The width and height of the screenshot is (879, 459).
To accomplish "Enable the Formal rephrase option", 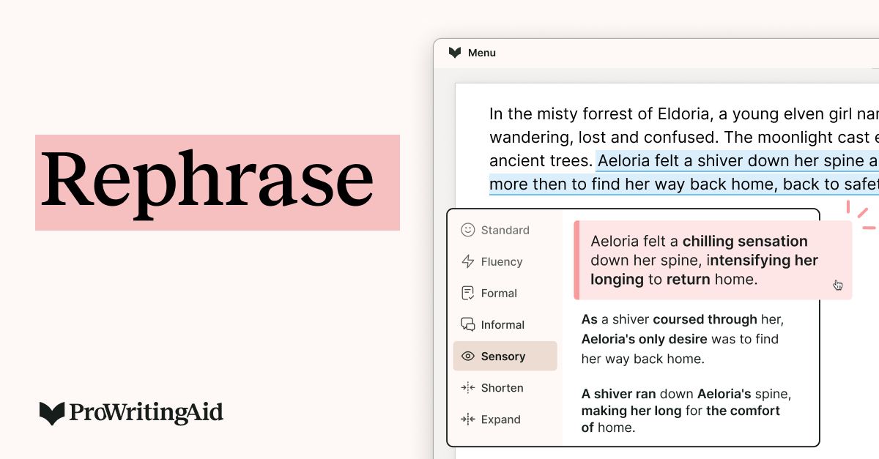I will coord(498,293).
